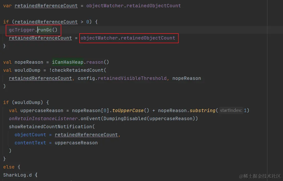
Task: Click the substring method name
Action: tap(202, 111)
